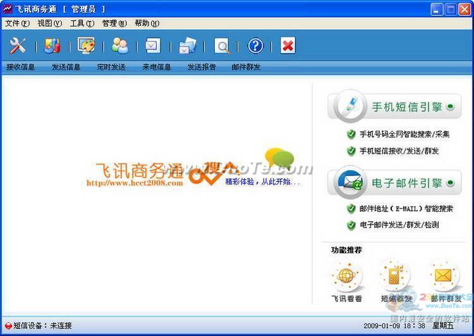The image size is (474, 336).
Task: Click the 电子邮件发送/群发/检测 item
Action: tap(399, 225)
